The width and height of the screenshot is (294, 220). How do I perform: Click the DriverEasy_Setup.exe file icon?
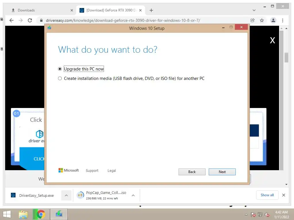tap(13, 195)
